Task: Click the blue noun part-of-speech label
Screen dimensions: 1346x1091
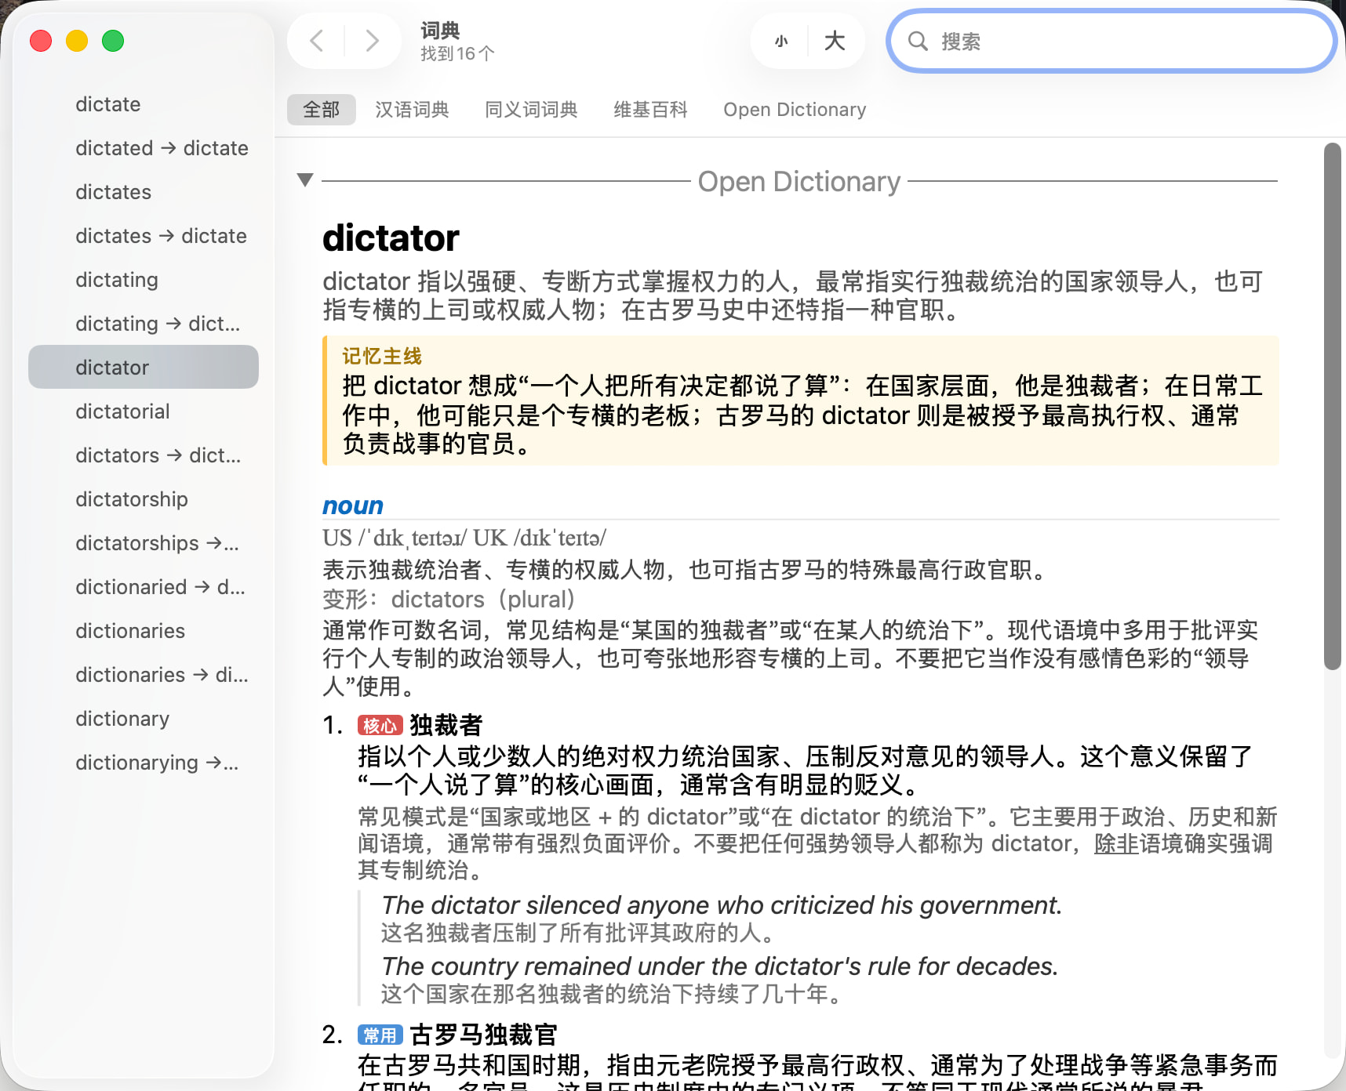Action: coord(353,506)
